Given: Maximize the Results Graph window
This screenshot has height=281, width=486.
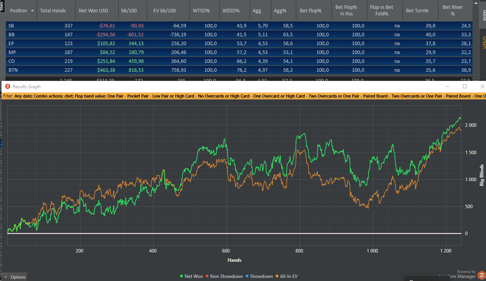Looking at the screenshot, I should point(465,87).
